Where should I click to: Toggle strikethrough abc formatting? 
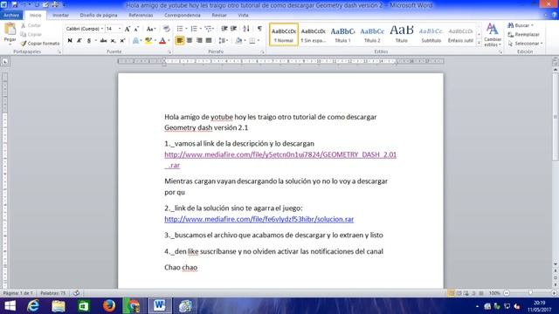pyautogui.click(x=103, y=41)
